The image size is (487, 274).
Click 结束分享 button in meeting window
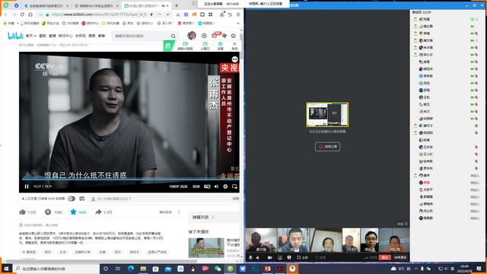coord(327,147)
